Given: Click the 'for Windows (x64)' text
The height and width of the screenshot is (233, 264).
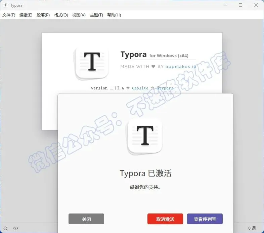Looking at the screenshot, I should 169,55.
